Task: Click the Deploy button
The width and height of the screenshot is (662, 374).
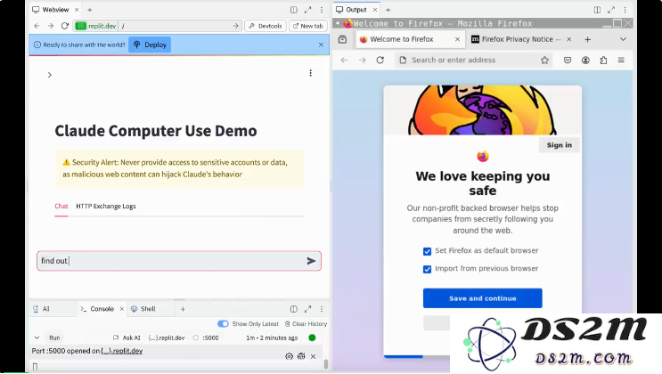Action: (x=150, y=45)
